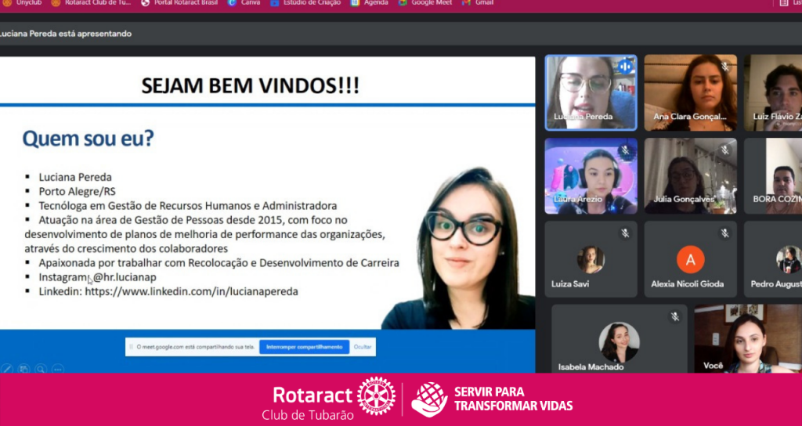Click muted mic icon on Luiza Savi tile
The width and height of the screenshot is (802, 426).
point(625,233)
